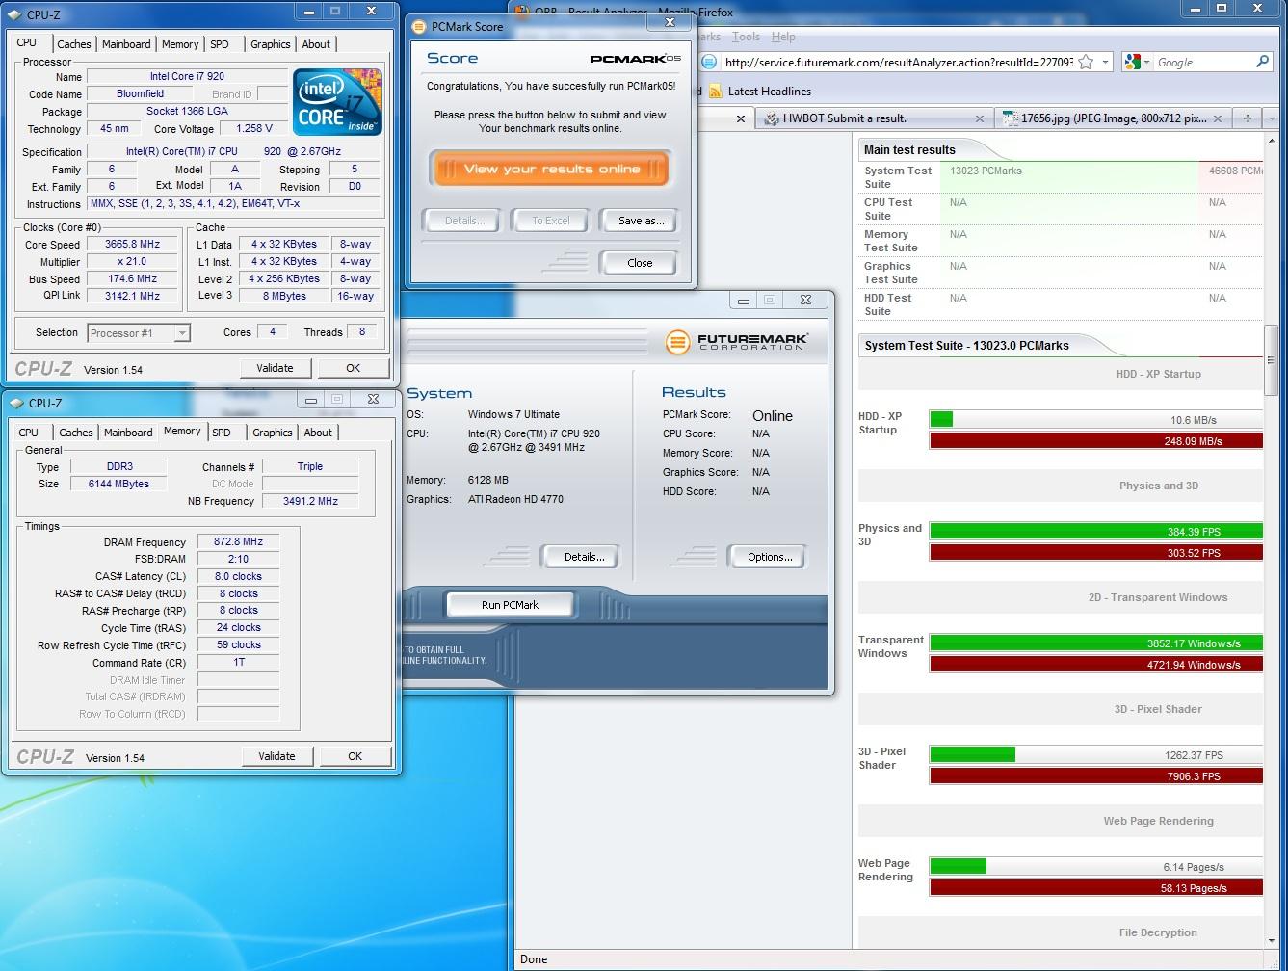The image size is (1288, 971).
Task: Click Save as... in PCMark Score dialog
Action: tap(641, 221)
